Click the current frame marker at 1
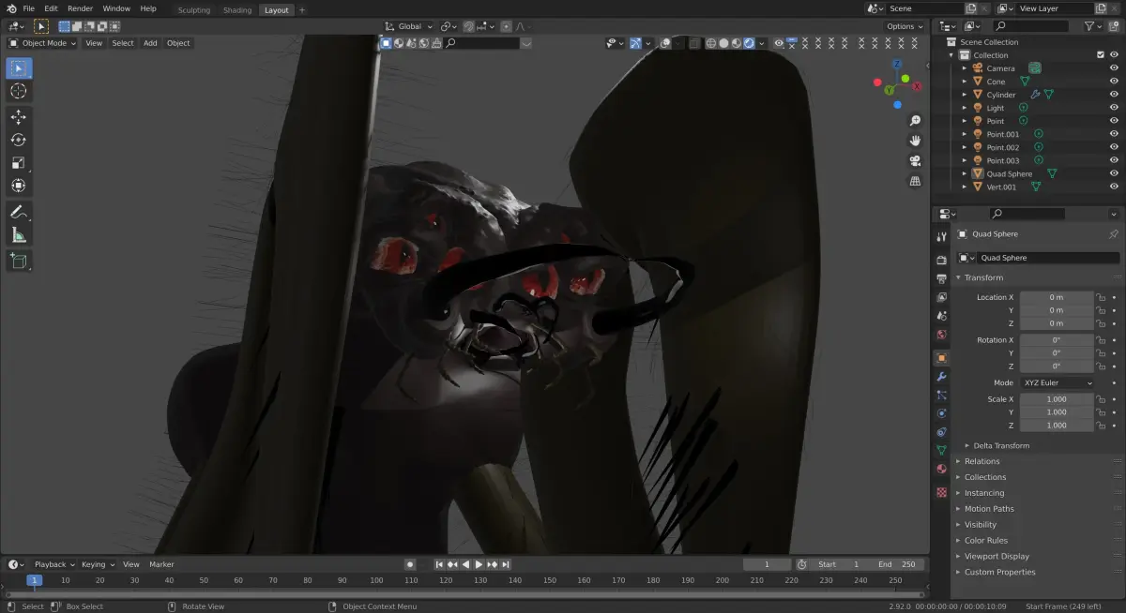 (34, 580)
